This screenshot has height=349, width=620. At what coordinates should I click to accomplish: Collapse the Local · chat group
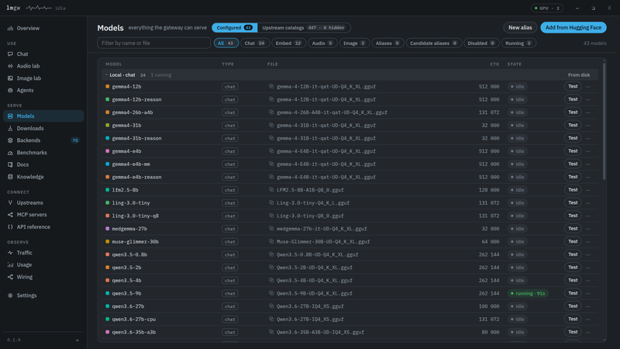[106, 74]
